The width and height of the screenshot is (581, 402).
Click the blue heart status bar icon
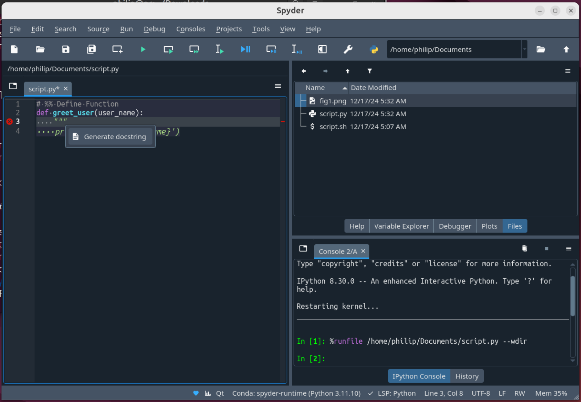point(196,393)
